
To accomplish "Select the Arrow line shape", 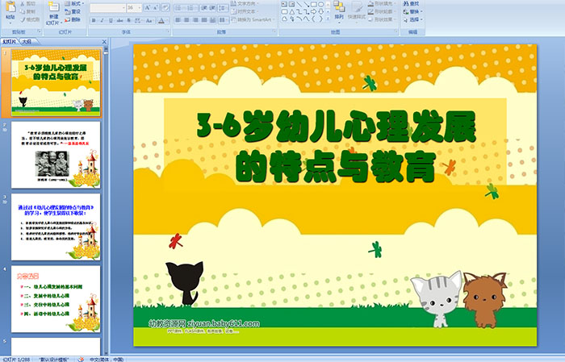I will (x=306, y=4).
